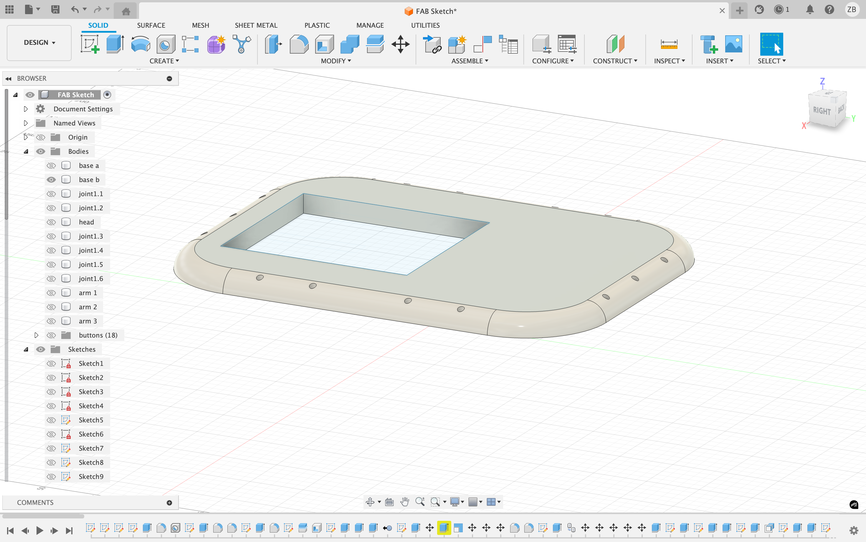Select the Create Sketch tool

coord(90,44)
